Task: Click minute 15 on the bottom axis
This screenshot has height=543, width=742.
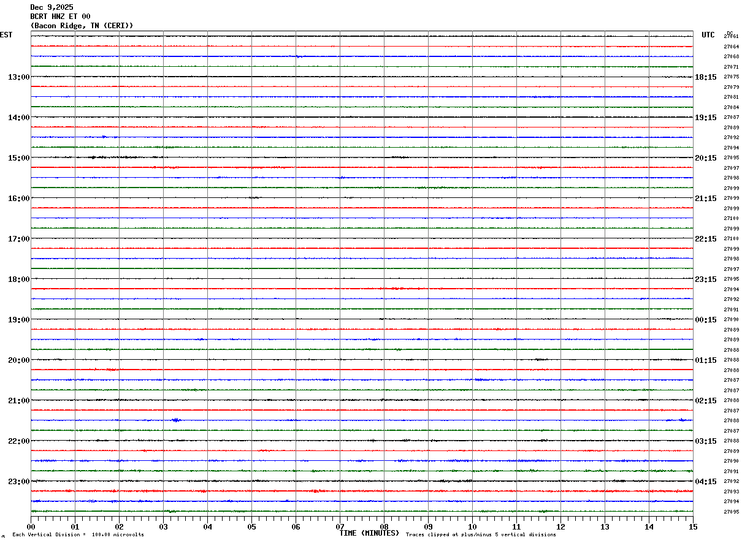Action: [x=692, y=527]
